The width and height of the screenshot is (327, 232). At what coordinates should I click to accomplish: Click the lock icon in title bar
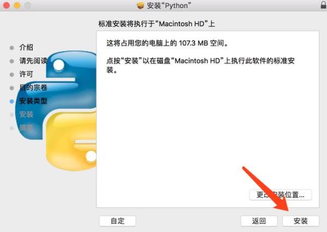point(323,5)
